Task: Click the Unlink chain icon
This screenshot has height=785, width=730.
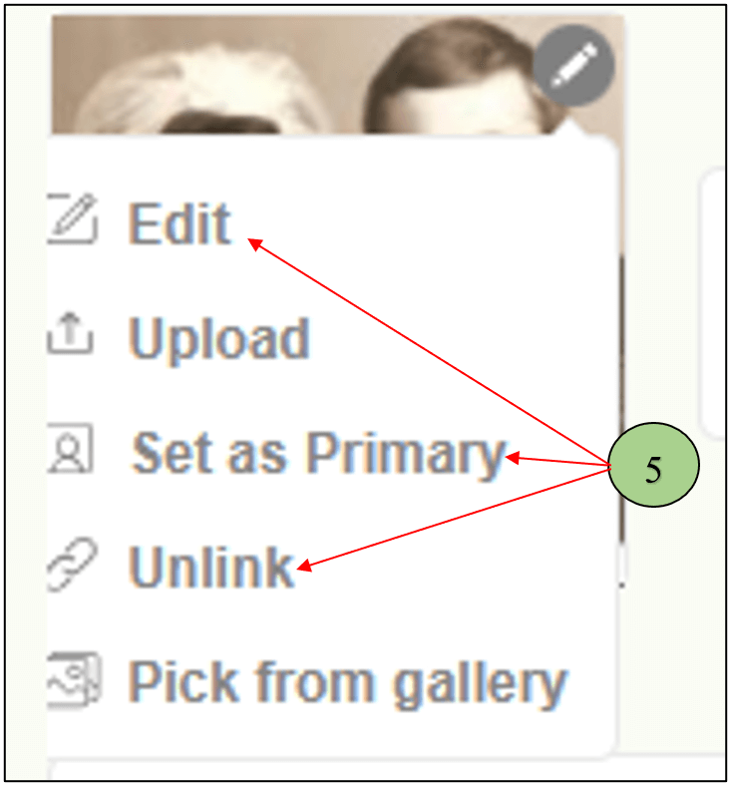Action: click(x=70, y=567)
